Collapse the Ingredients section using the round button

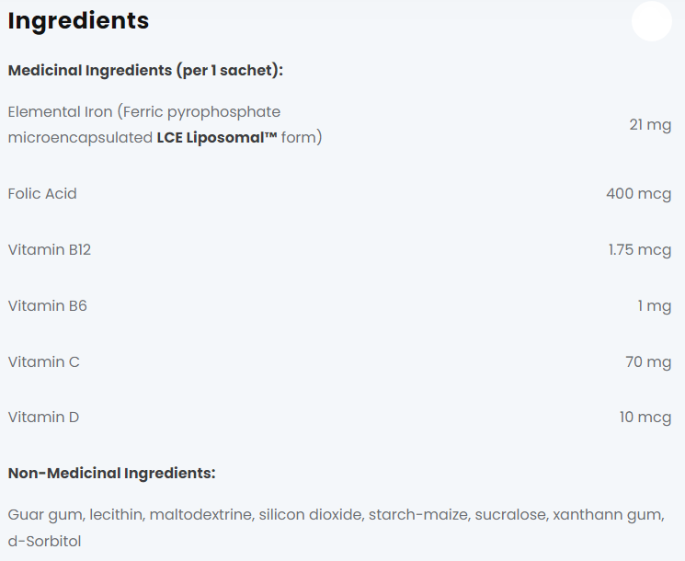point(651,21)
